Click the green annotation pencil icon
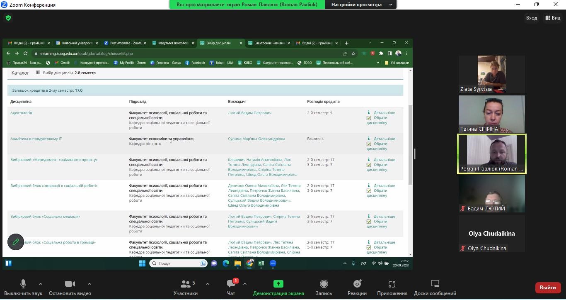 [x=16, y=241]
